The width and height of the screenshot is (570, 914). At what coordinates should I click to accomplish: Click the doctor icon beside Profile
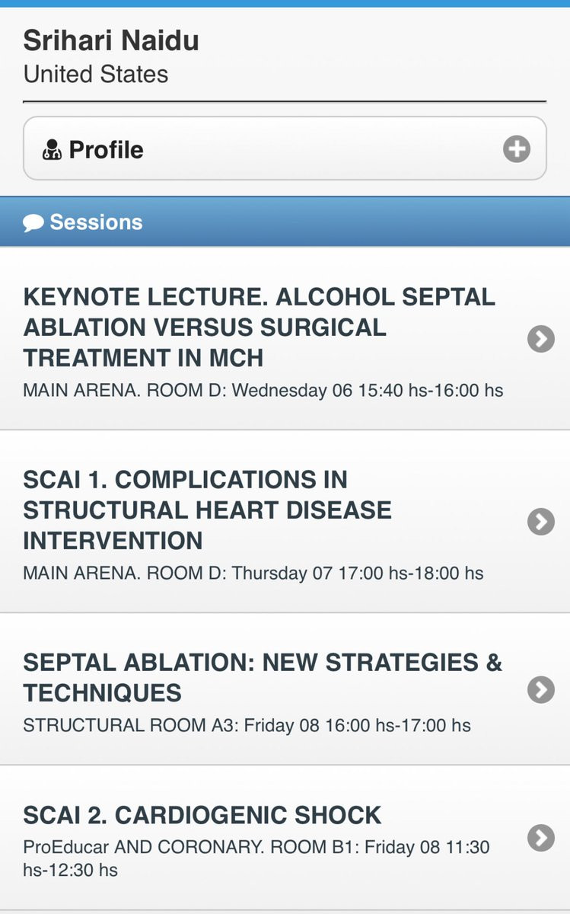(52, 149)
